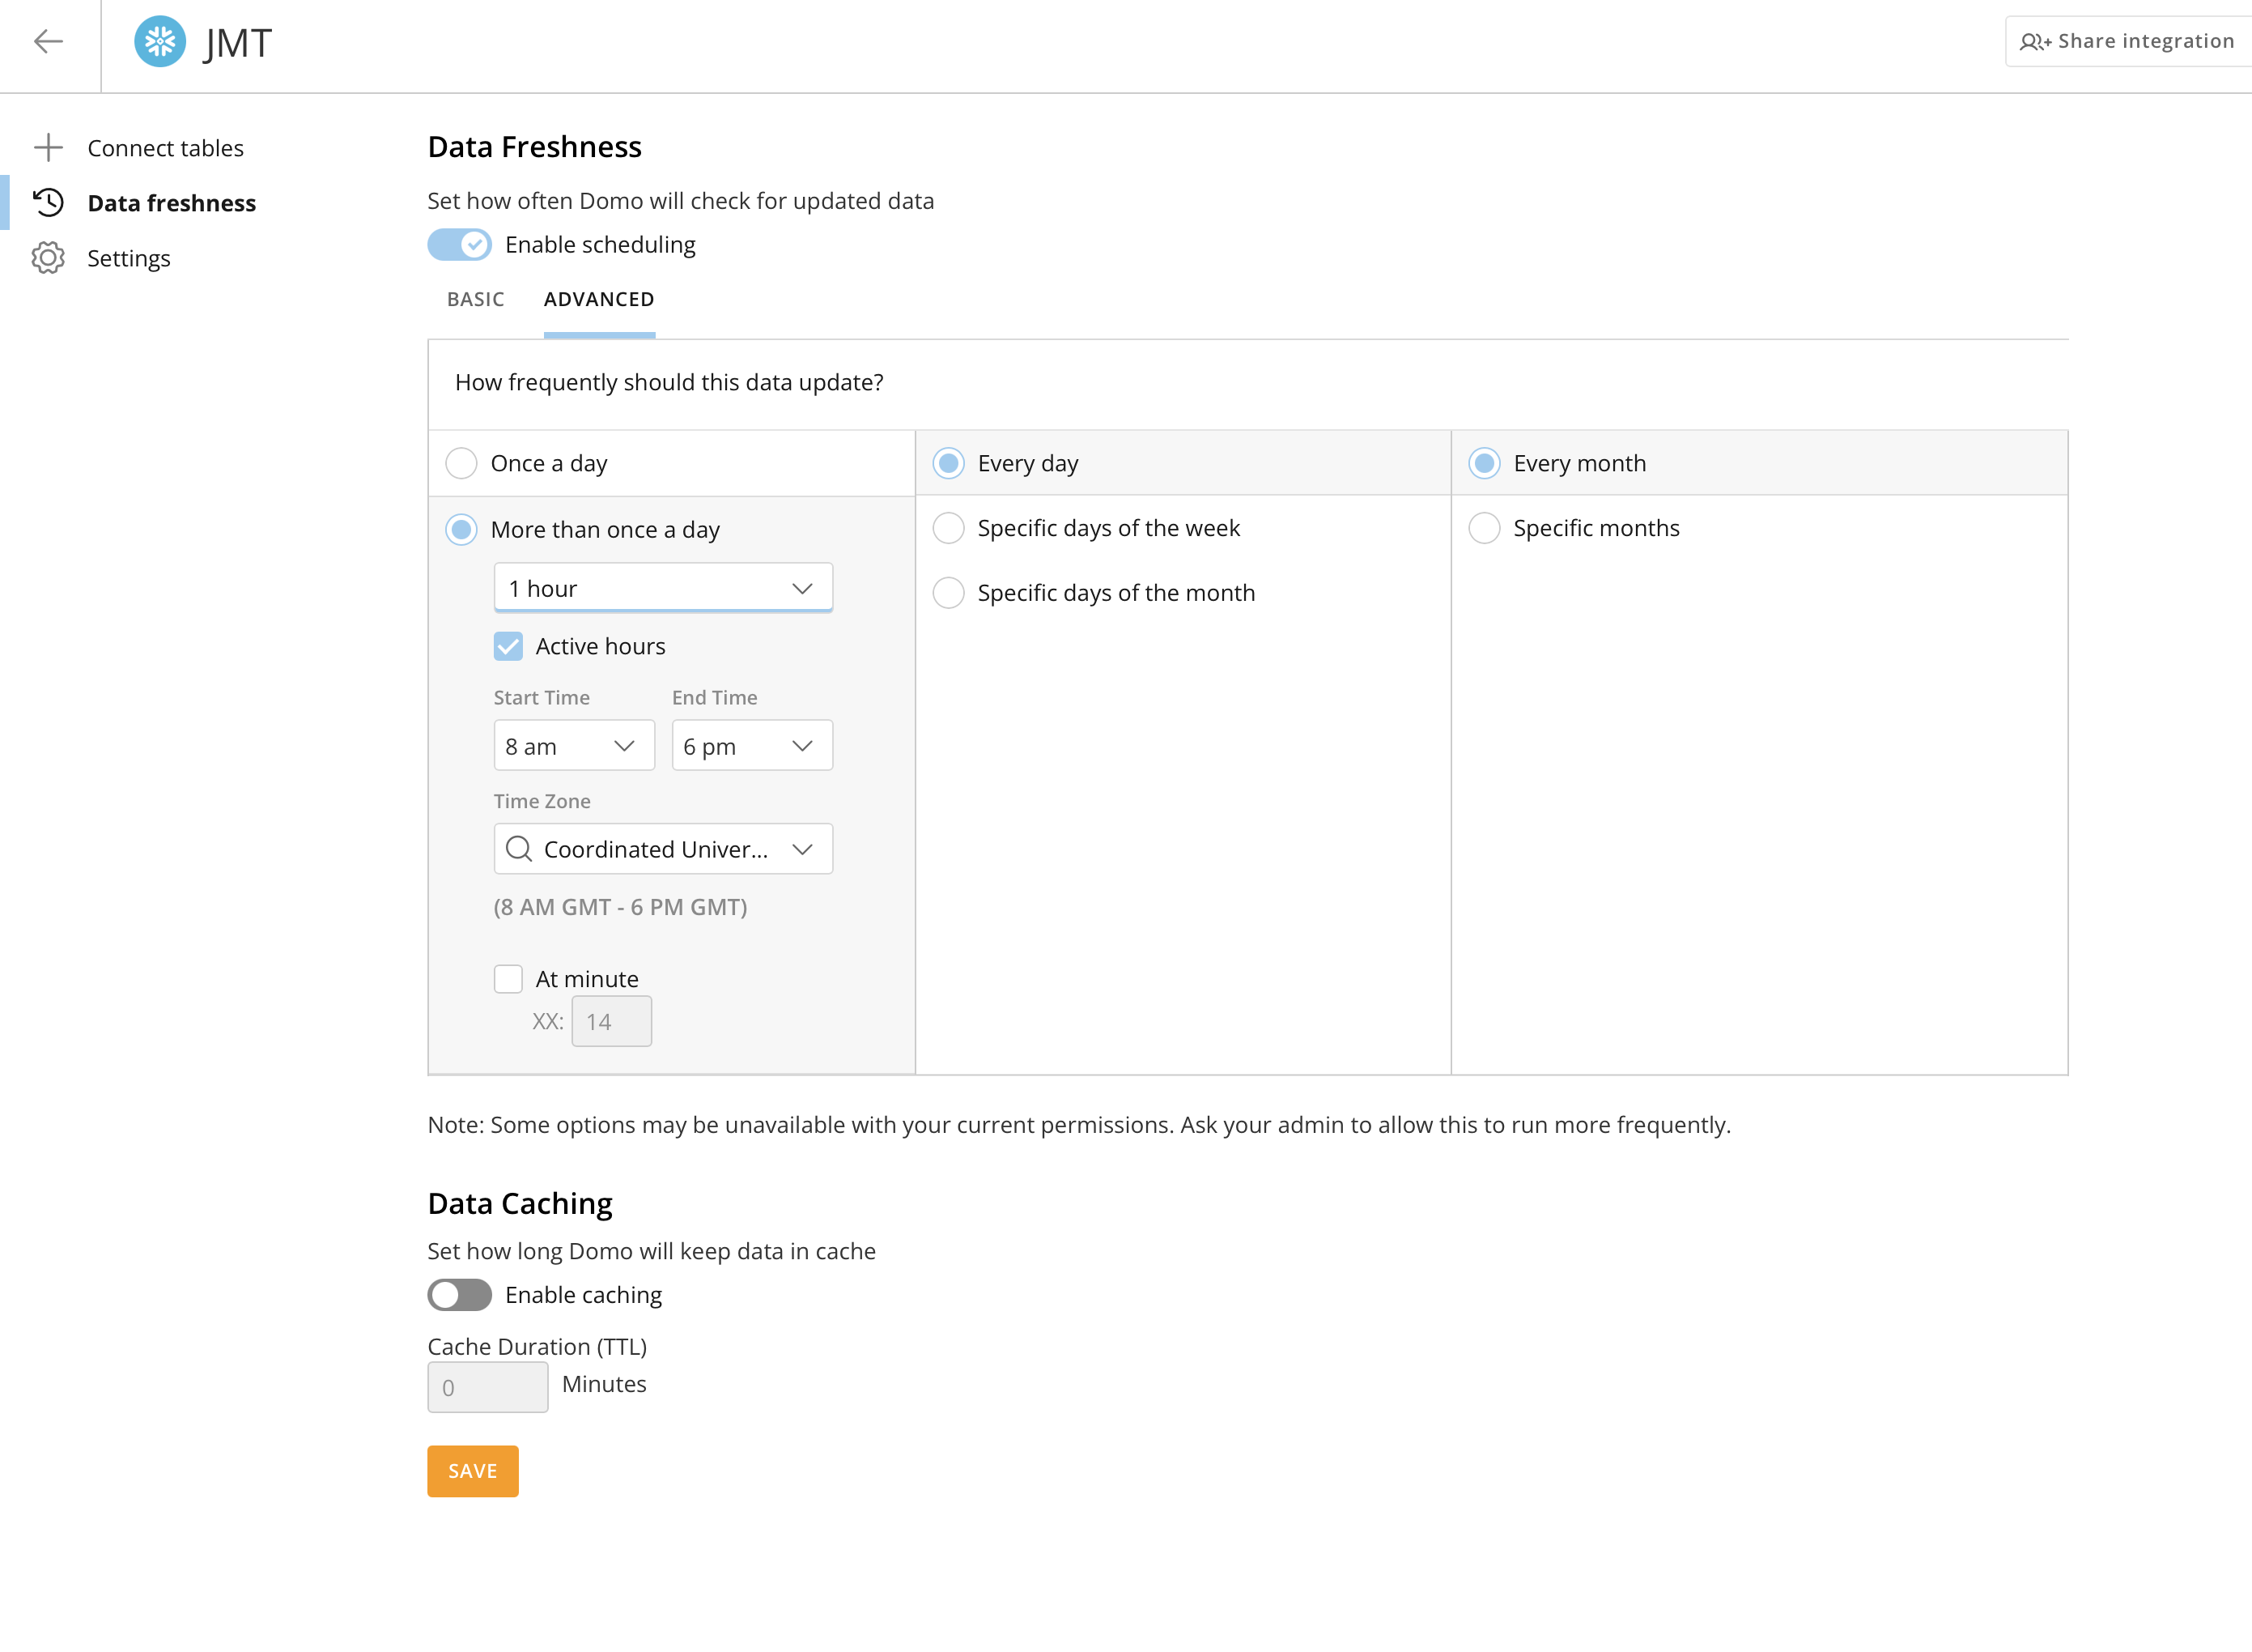Select the Once a day radio button
The image size is (2252, 1652).
point(461,463)
